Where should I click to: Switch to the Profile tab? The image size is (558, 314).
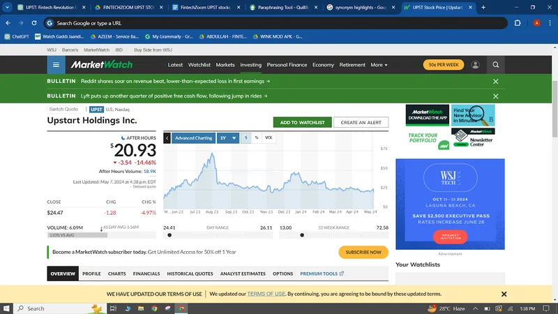tap(91, 274)
